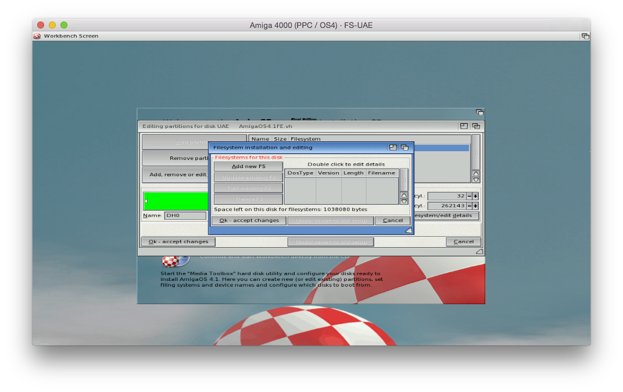Click Cancel in the Editing partitions window

(463, 242)
